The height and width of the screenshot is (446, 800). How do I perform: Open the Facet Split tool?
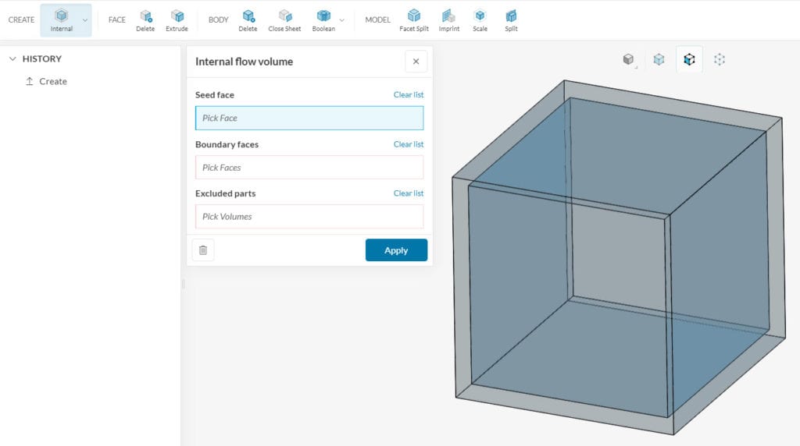tap(413, 19)
